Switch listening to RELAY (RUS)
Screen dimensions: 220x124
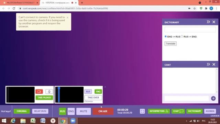(40, 111)
